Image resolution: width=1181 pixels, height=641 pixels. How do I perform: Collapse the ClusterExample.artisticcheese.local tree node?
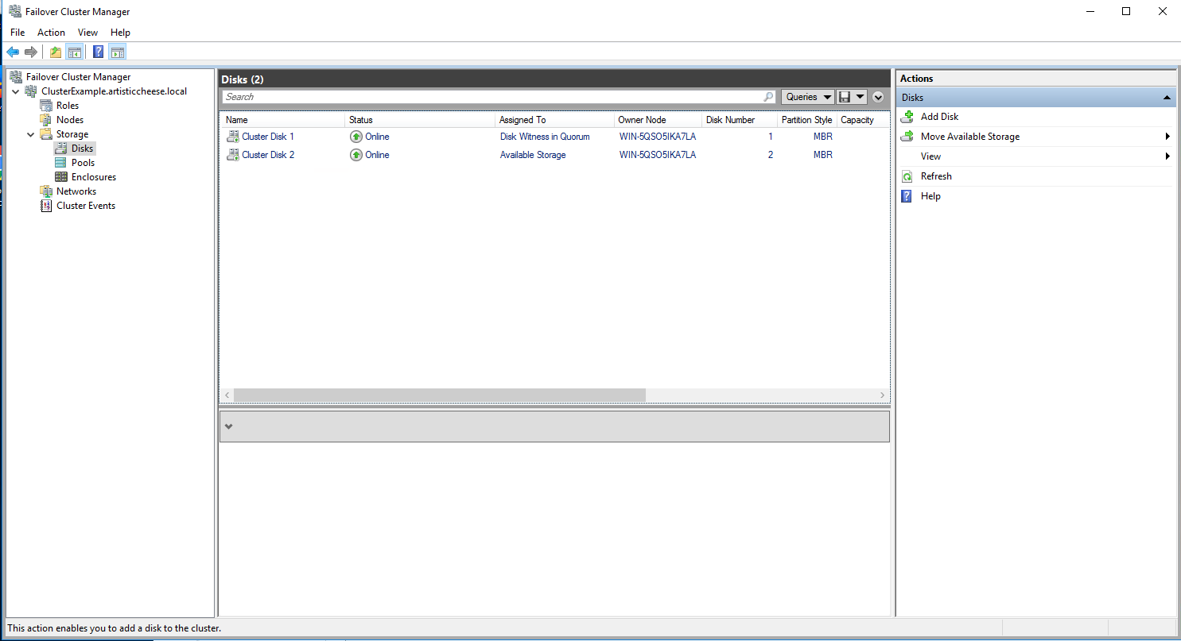pos(17,91)
